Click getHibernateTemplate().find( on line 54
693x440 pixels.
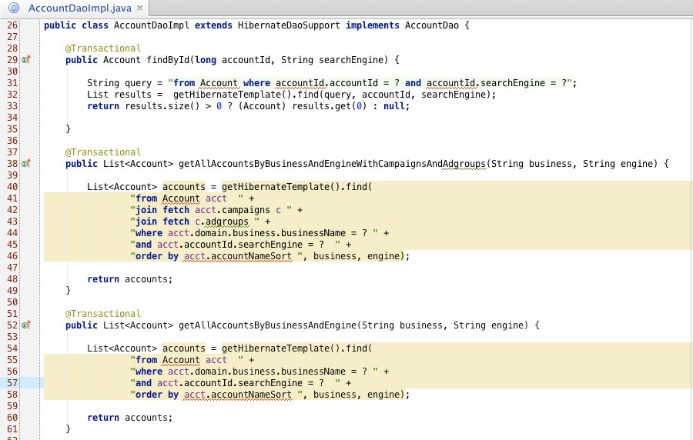coord(297,348)
